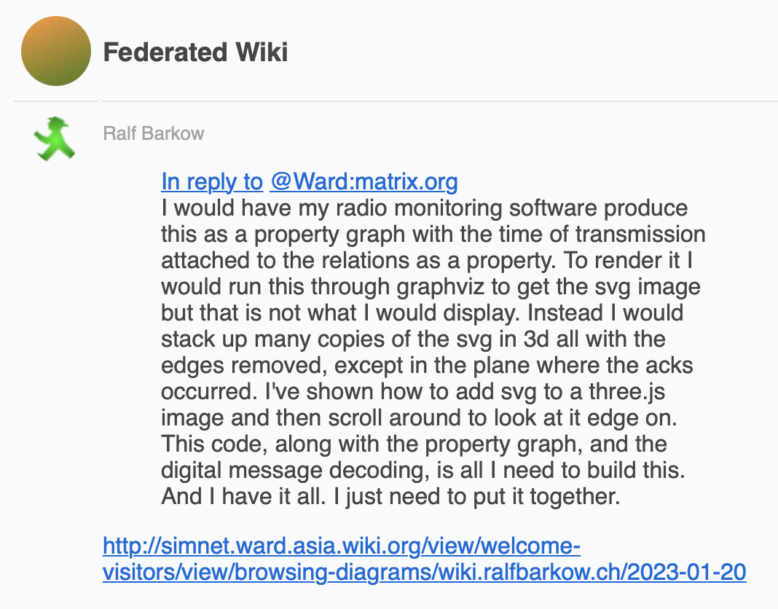Open the @Ward:matrix.org mention link
778x609 pixels.
click(x=364, y=181)
